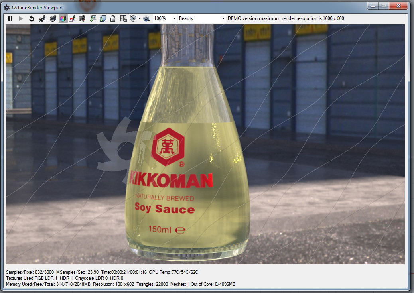Select the material picker sphere icon
Image resolution: width=414 pixels, height=293 pixels.
[53, 18]
